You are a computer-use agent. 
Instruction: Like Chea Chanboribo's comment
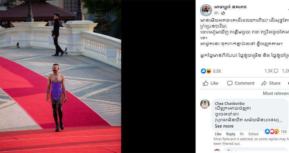218,134
